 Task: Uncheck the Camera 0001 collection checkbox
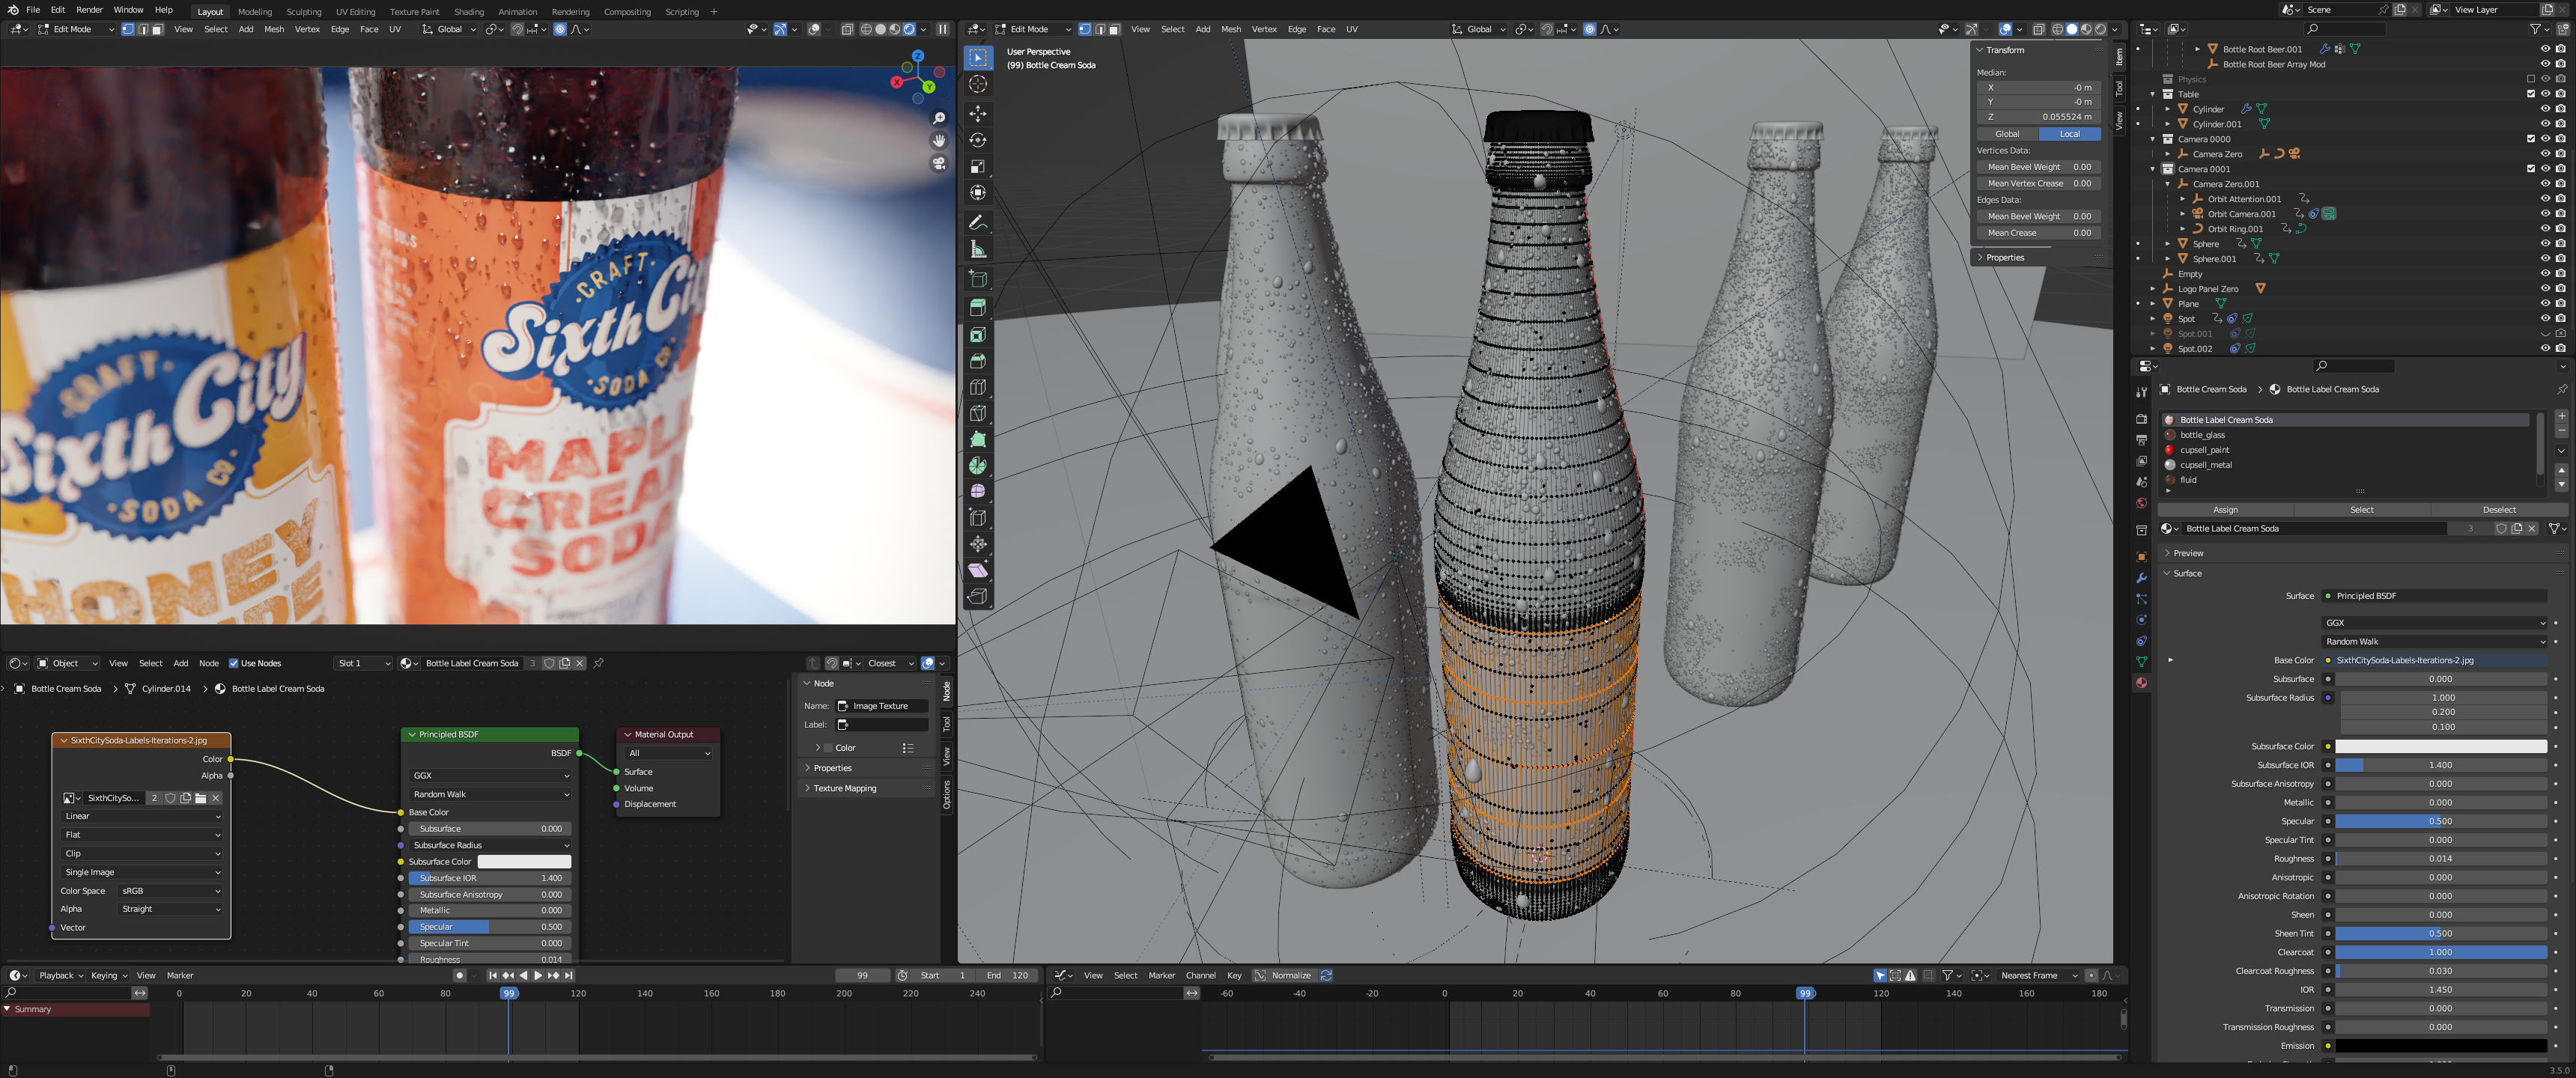[x=2531, y=169]
